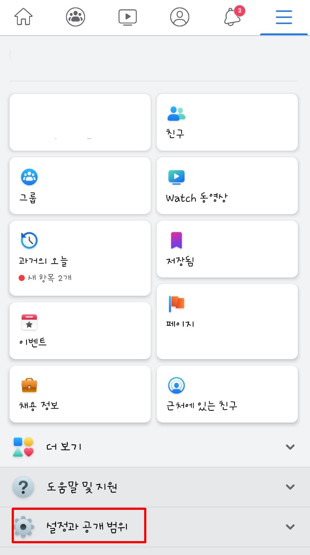Image resolution: width=310 pixels, height=555 pixels.
Task: Check notifications with the bell icon
Action: click(x=231, y=18)
